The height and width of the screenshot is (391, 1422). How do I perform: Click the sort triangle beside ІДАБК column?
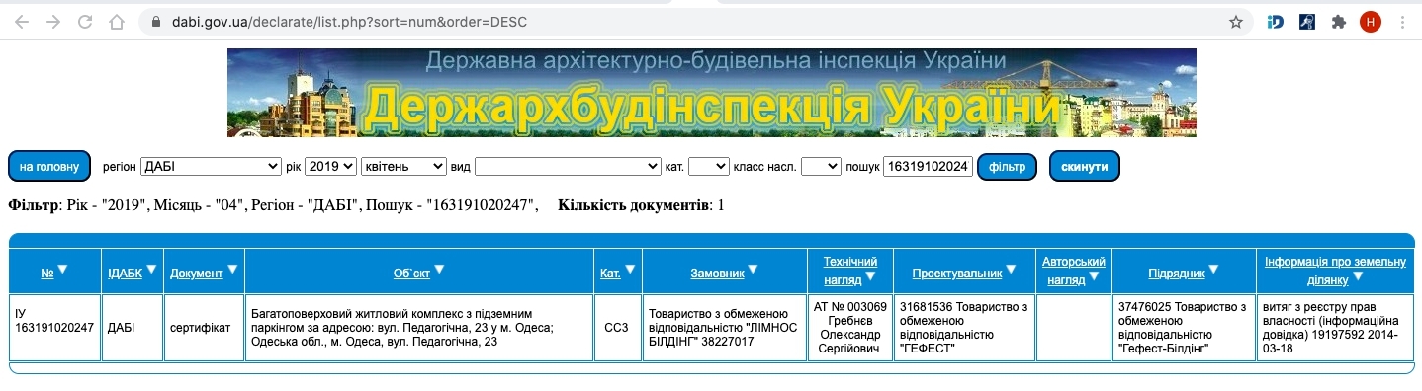coord(151,270)
